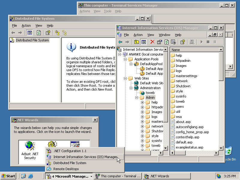Open Properties icon in IIS Manager toolbar
This screenshot has height=180, width=240.
(x=160, y=42)
